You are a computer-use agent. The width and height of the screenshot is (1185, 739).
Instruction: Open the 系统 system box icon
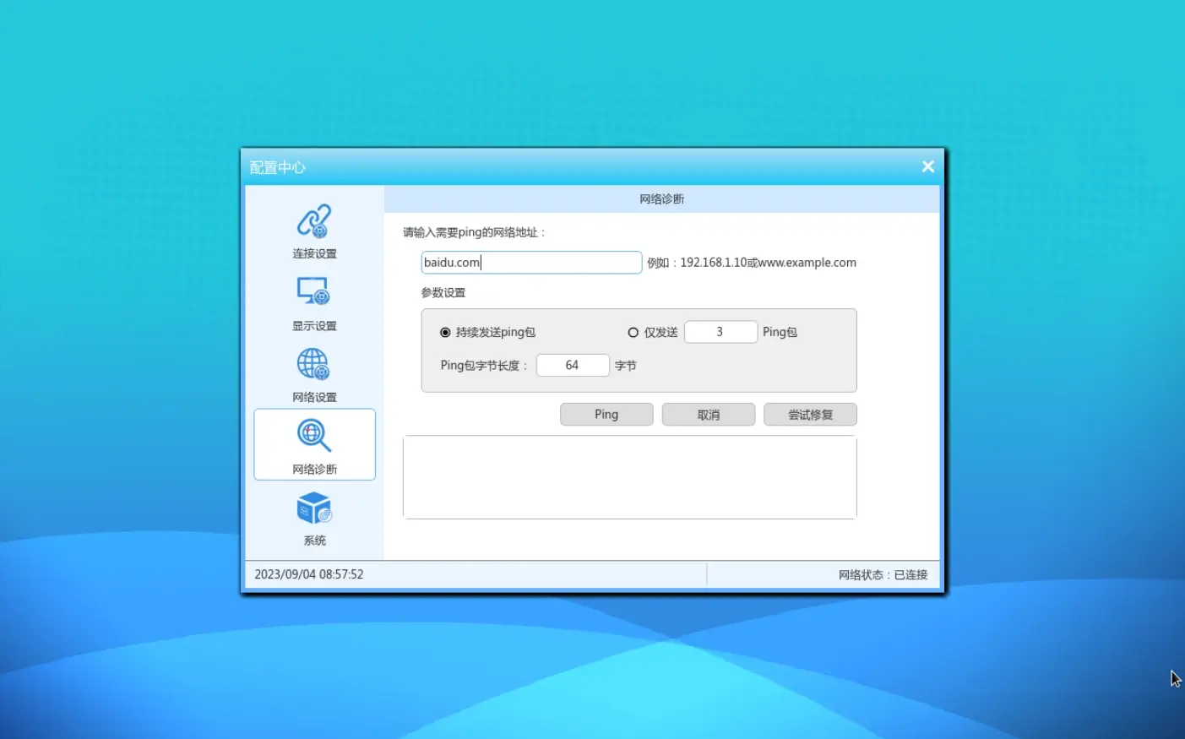[x=314, y=508]
